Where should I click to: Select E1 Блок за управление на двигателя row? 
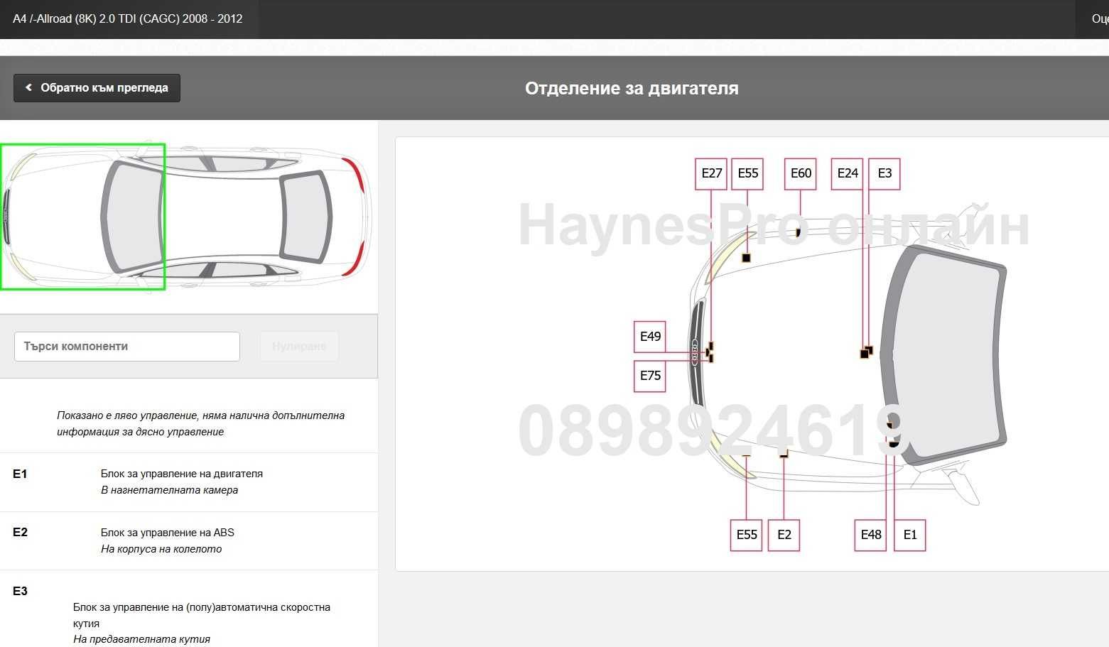189,482
